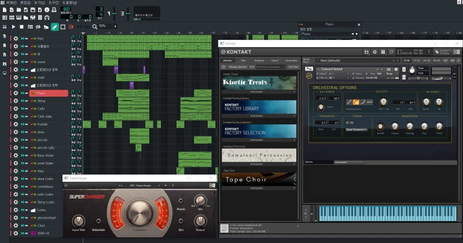Click the wrench icon beside Concert Grand
The image size is (463, 243).
[310, 69]
